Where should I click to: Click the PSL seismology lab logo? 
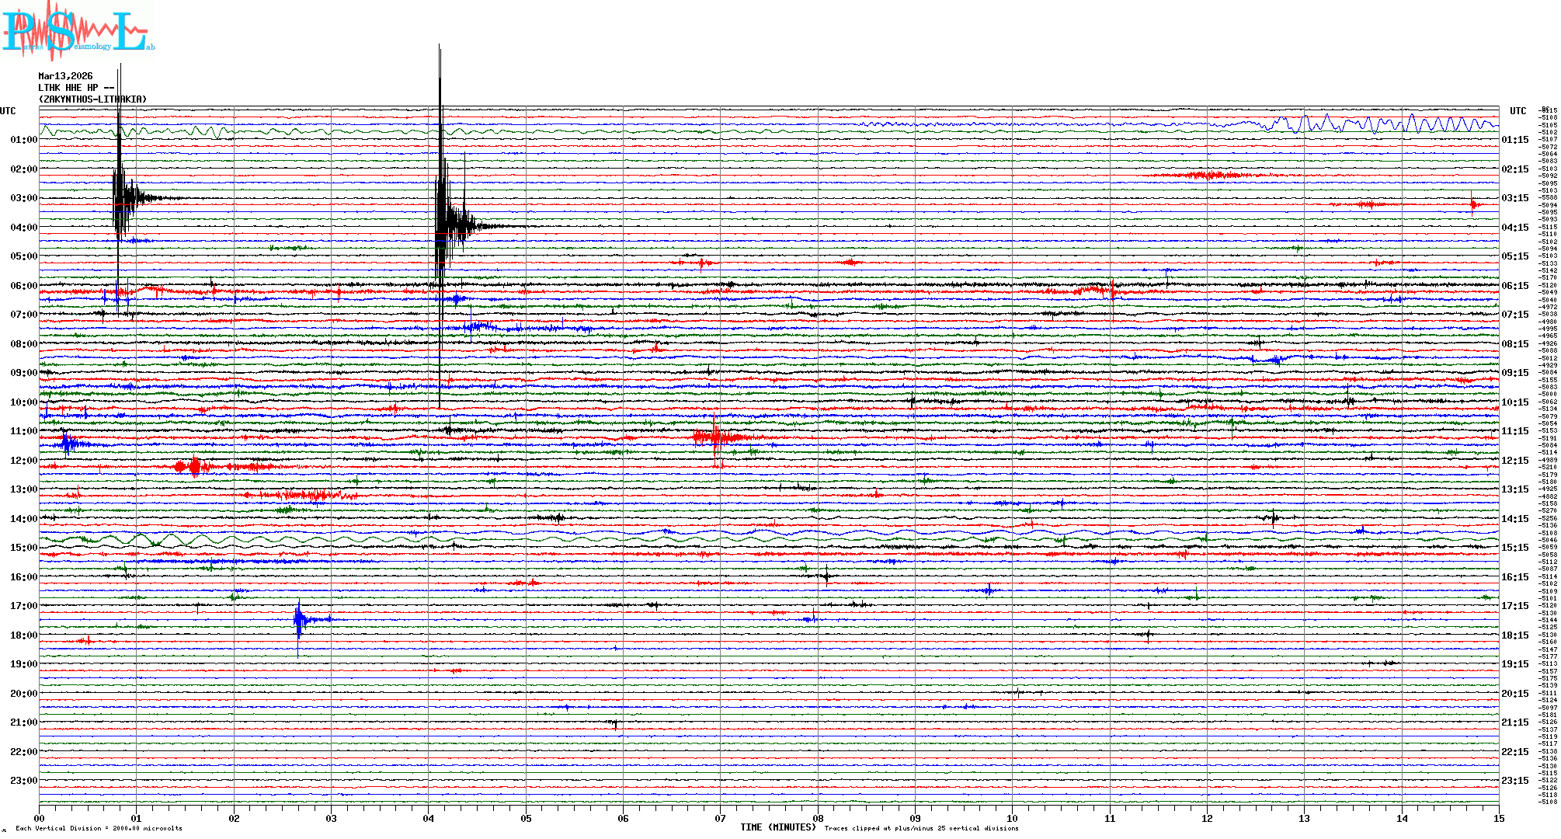(x=76, y=31)
